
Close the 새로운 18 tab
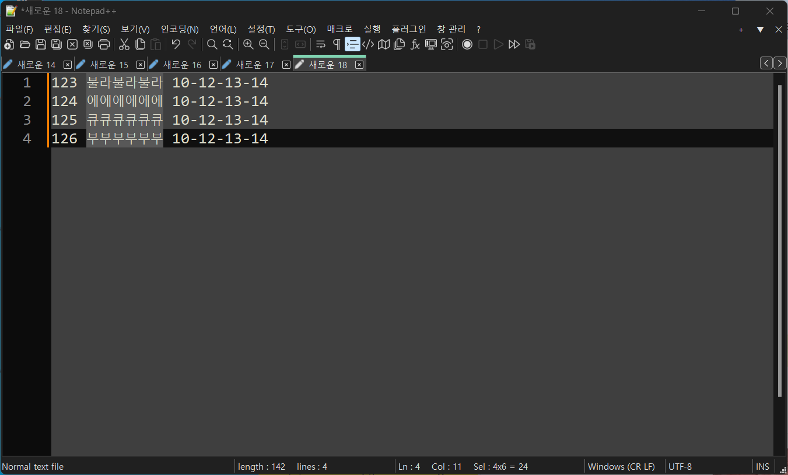tap(359, 65)
